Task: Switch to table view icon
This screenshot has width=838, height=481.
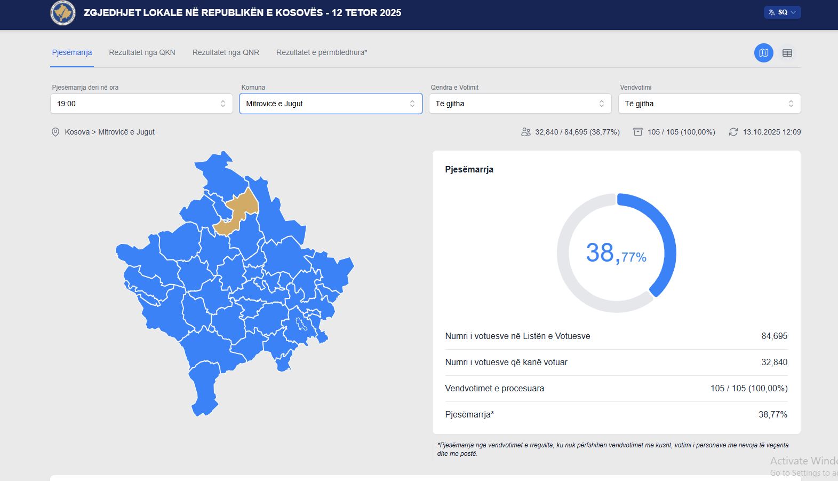Action: point(787,53)
